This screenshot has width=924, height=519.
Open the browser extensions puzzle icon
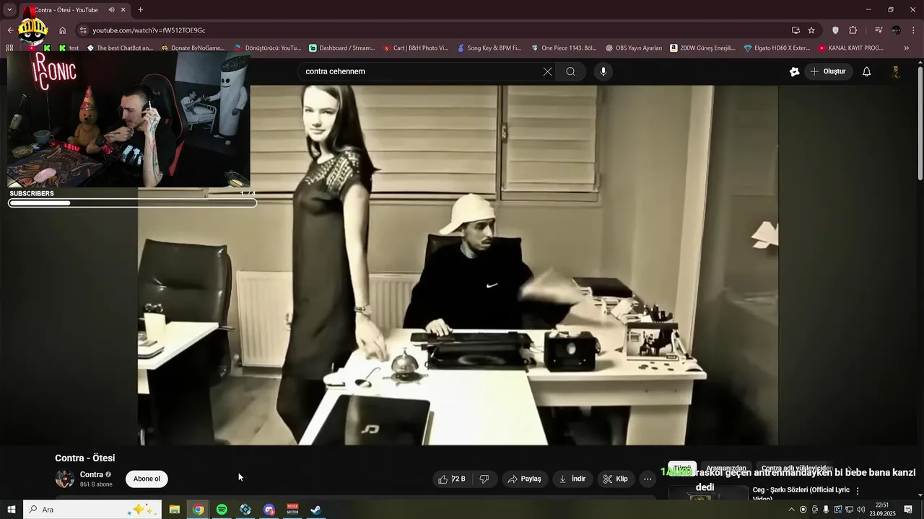click(x=853, y=30)
